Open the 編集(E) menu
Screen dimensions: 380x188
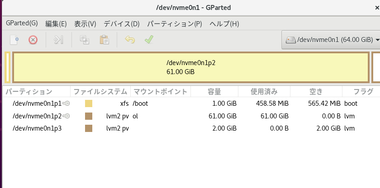(x=56, y=23)
